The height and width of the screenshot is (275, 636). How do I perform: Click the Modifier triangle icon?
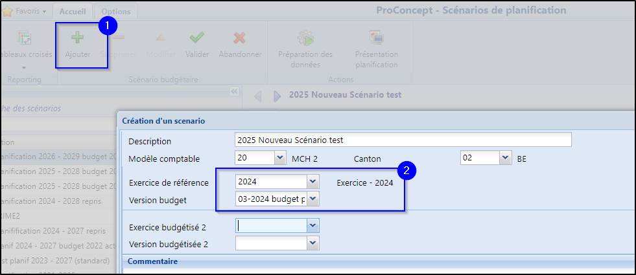[161, 38]
